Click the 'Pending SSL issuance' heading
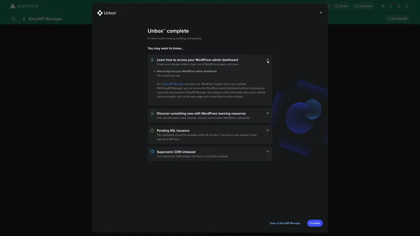Viewport: 420px width, 236px height. pos(173,130)
